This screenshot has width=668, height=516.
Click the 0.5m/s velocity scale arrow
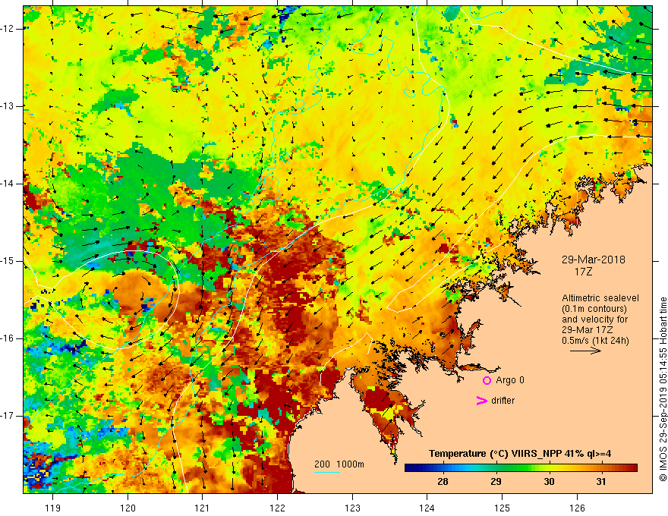pyautogui.click(x=585, y=351)
